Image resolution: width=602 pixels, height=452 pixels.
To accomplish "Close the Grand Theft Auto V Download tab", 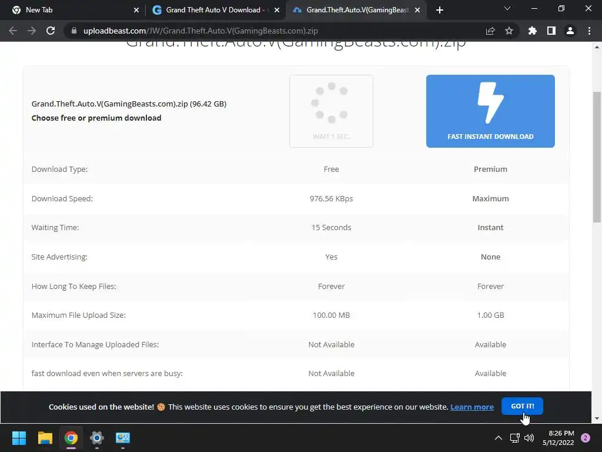I will point(277,10).
